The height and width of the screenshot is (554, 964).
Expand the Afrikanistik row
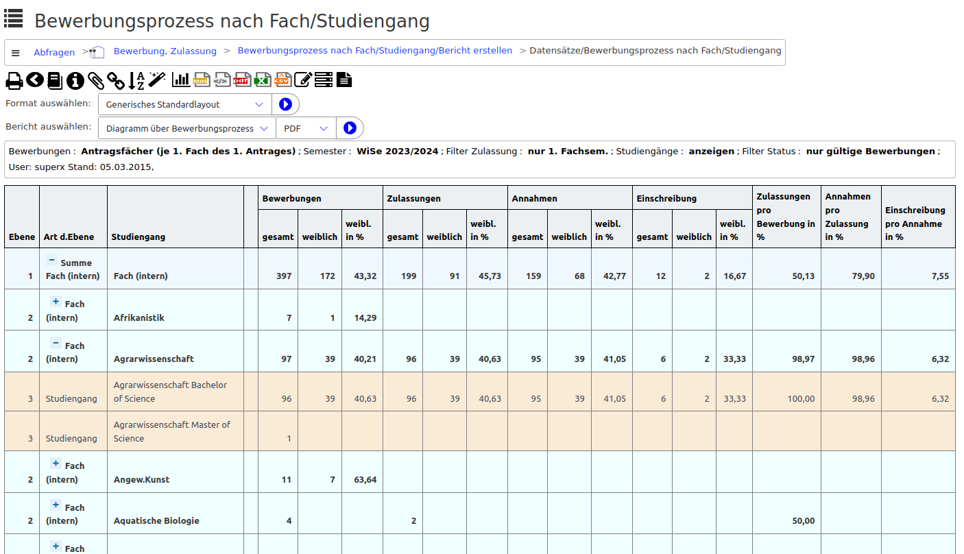point(56,302)
